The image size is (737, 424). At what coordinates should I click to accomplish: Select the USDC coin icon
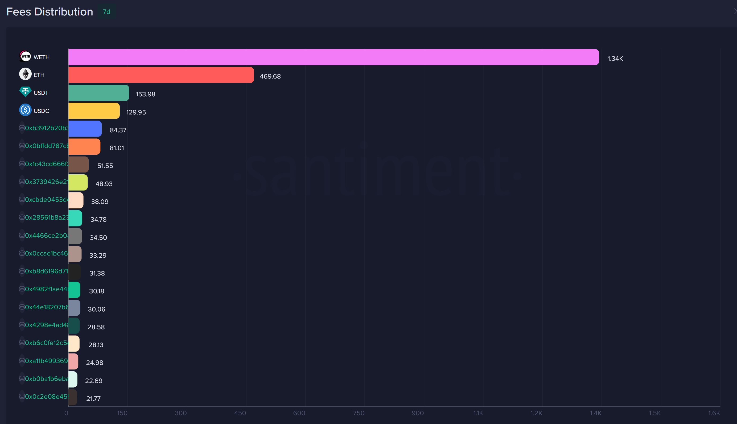point(25,110)
